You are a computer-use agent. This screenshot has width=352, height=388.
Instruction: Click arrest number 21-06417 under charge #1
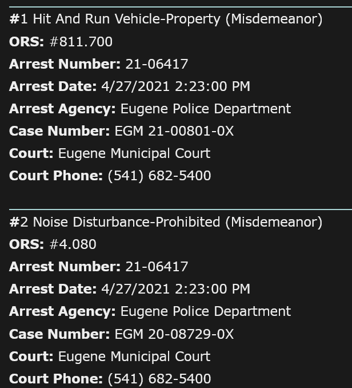(157, 64)
